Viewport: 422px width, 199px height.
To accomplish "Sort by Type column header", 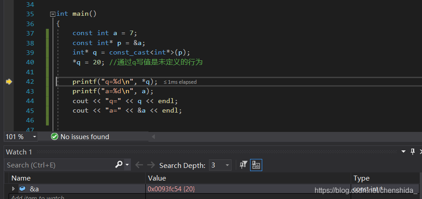I will coord(385,178).
